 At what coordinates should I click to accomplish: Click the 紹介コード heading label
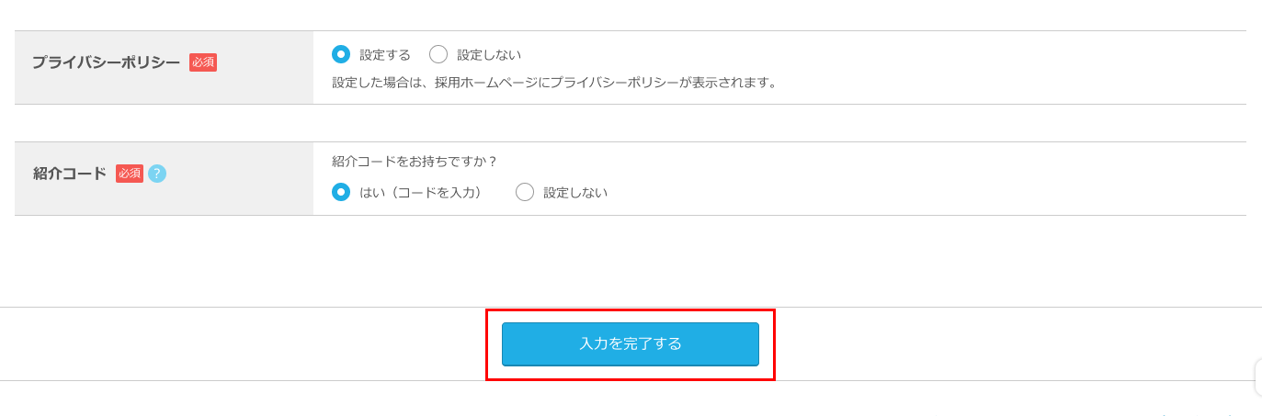coord(70,174)
